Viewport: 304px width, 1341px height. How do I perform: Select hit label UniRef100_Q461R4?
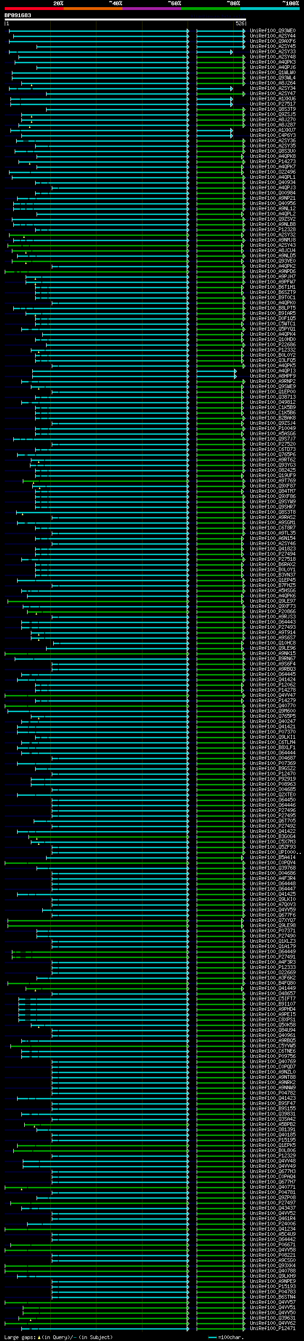273,1218
